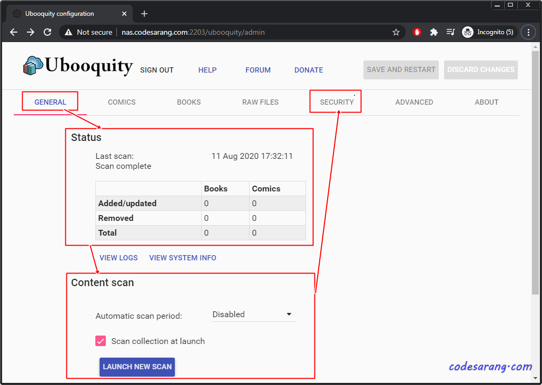Open the Chrome three-dot menu
Screen dimensions: 542x385
click(528, 32)
